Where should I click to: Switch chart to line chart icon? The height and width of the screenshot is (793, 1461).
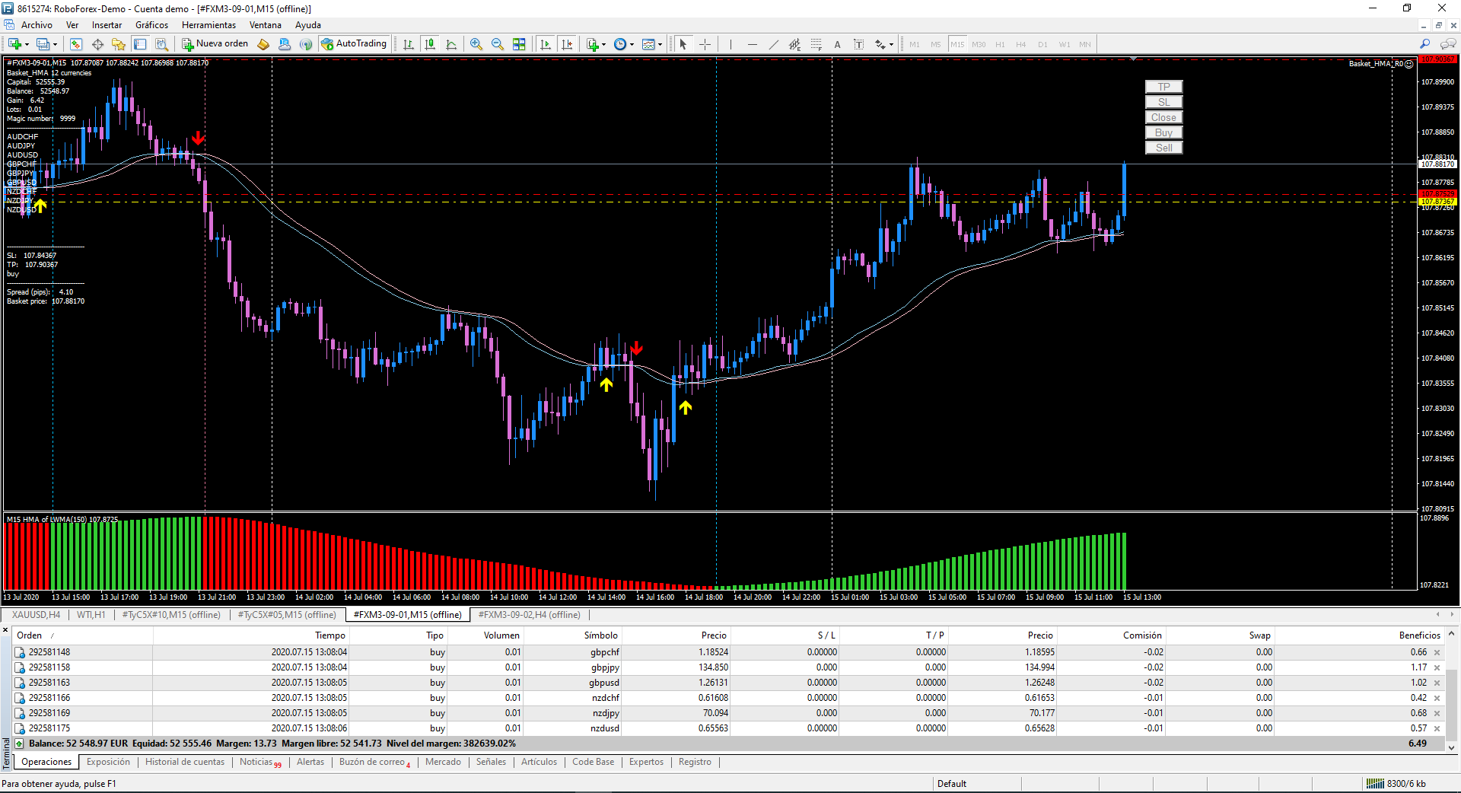point(451,44)
